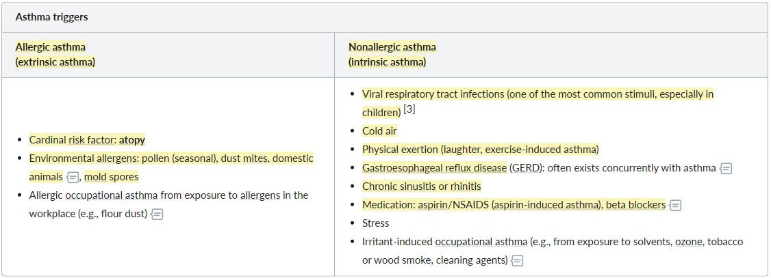
Task: Open the note icon on the GERD line
Action: (x=726, y=168)
